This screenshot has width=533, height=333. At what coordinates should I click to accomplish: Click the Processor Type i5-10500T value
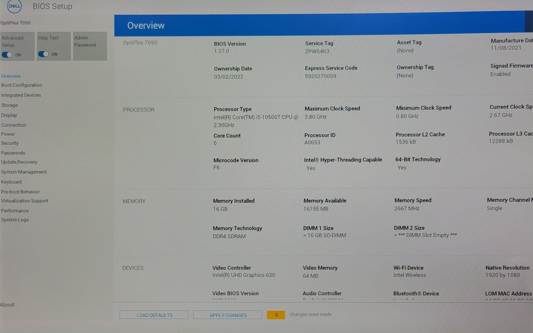[256, 121]
